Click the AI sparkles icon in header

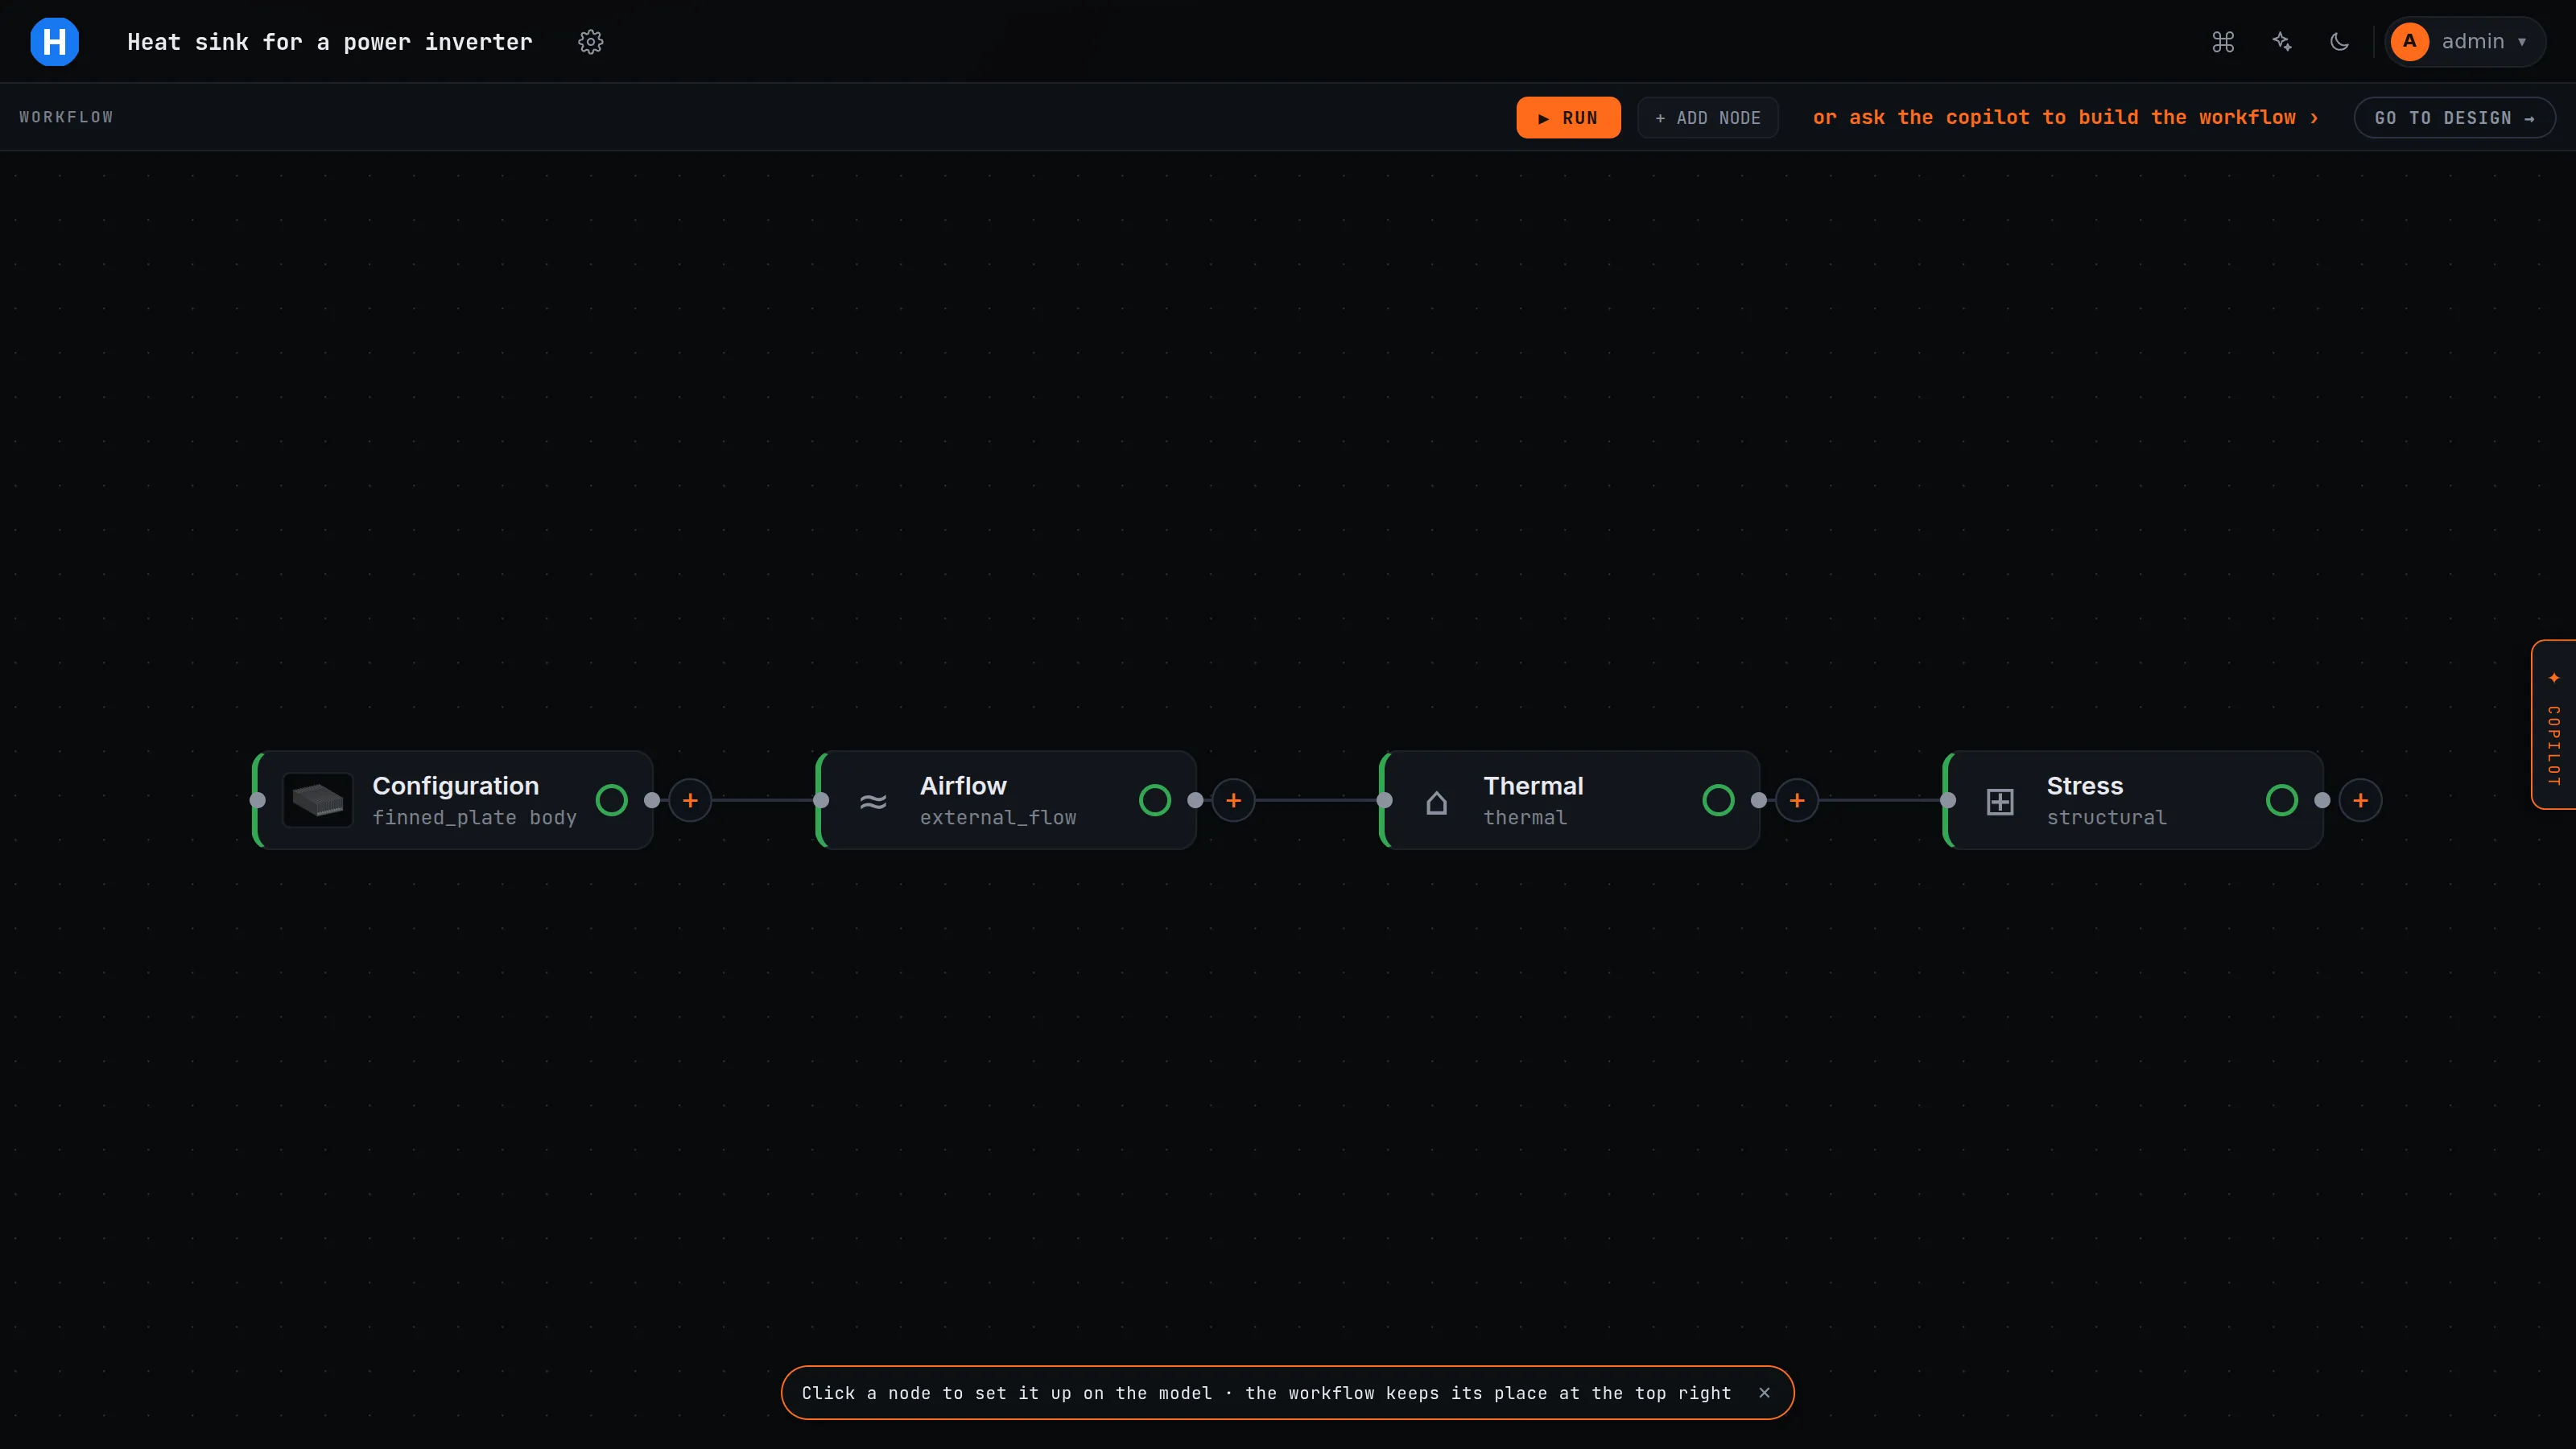click(2282, 42)
